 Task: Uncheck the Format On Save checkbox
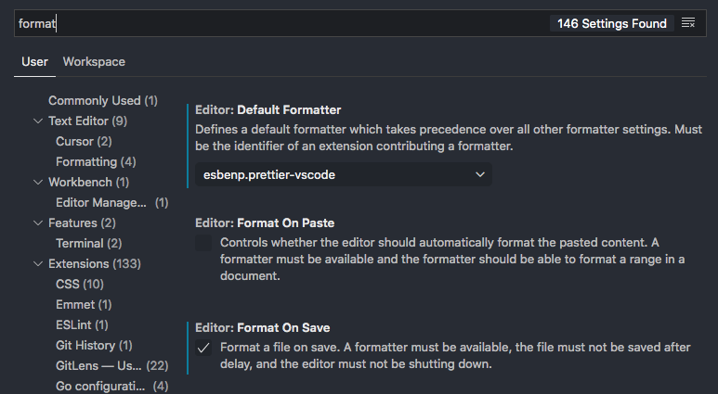coord(204,348)
